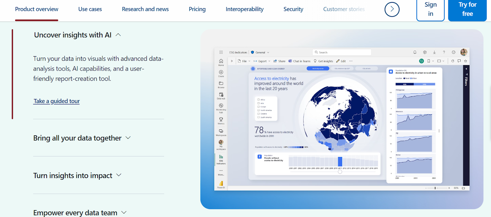Screen dimensions: 491x217
Task: Click the comment icon in report toolbar
Action: [x=459, y=61]
